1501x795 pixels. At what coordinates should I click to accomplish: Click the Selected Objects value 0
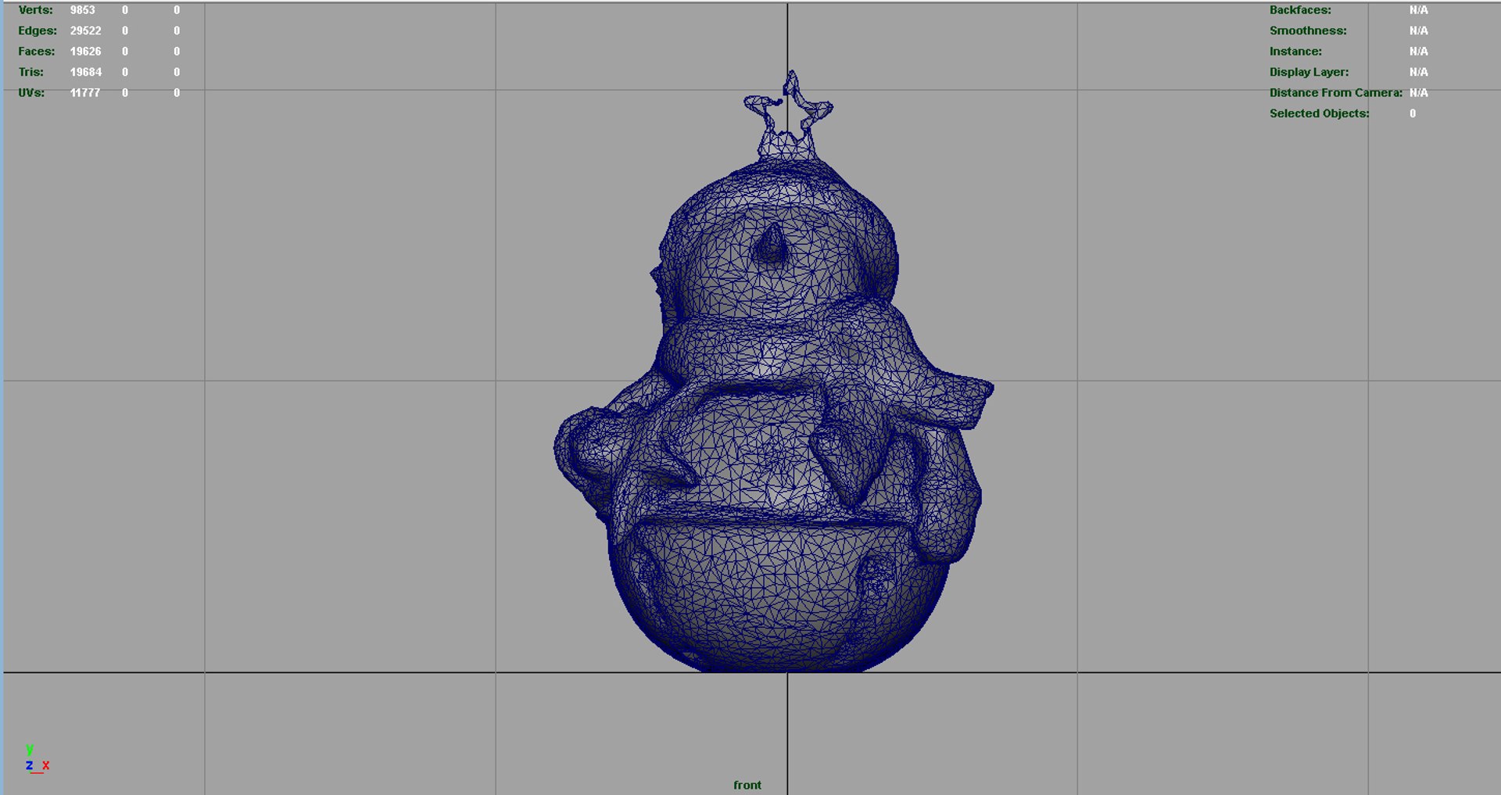1413,113
